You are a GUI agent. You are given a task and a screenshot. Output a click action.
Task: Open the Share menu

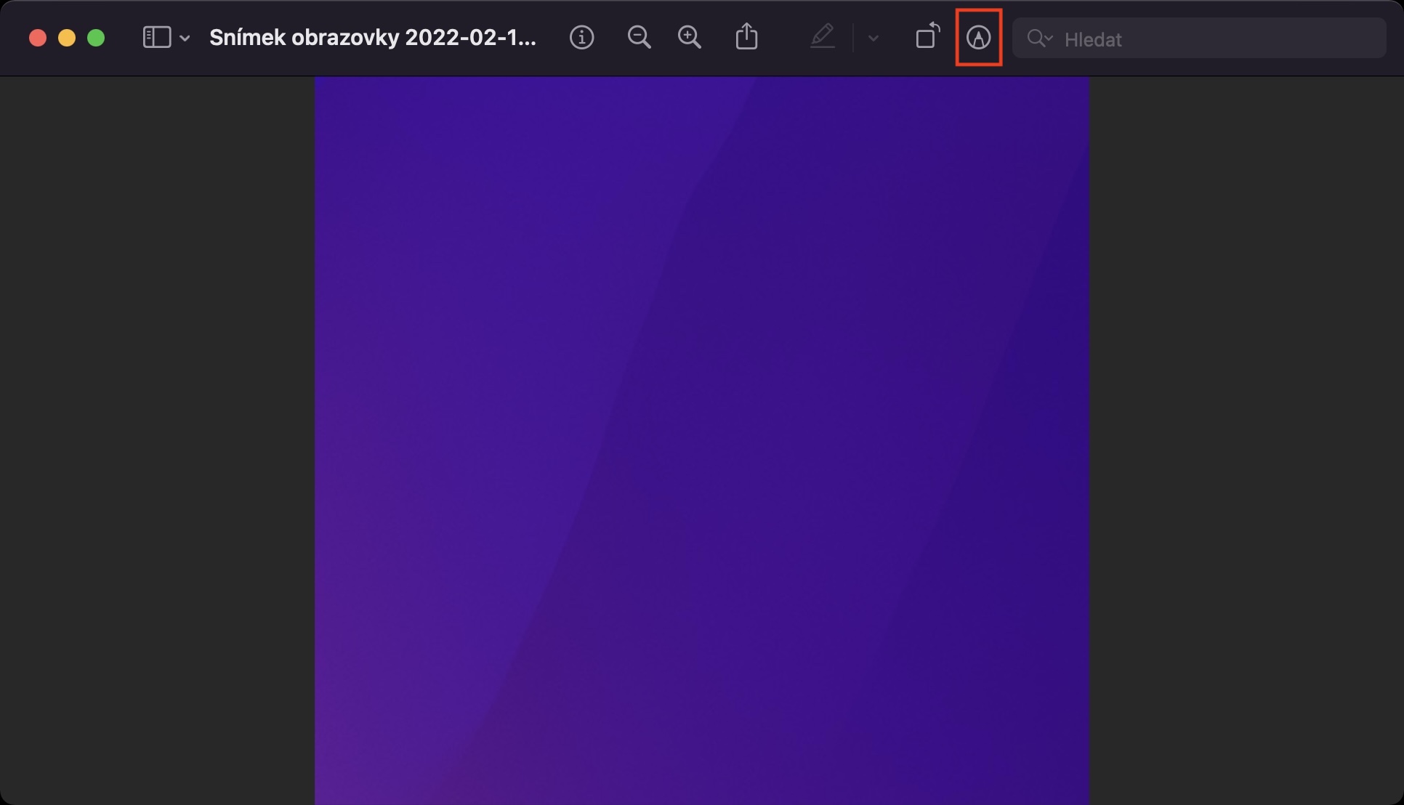[x=746, y=36]
